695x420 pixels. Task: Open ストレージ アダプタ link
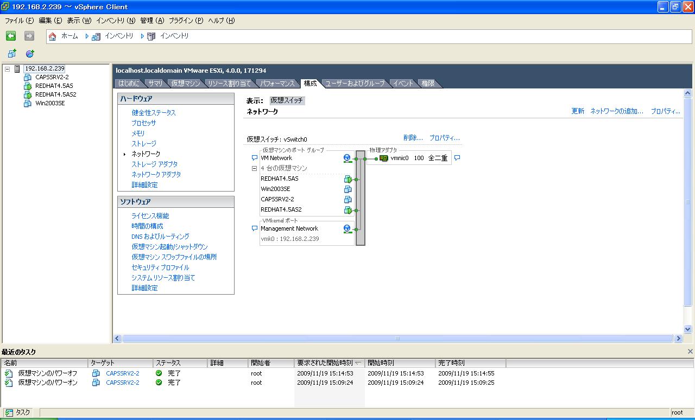coord(154,164)
